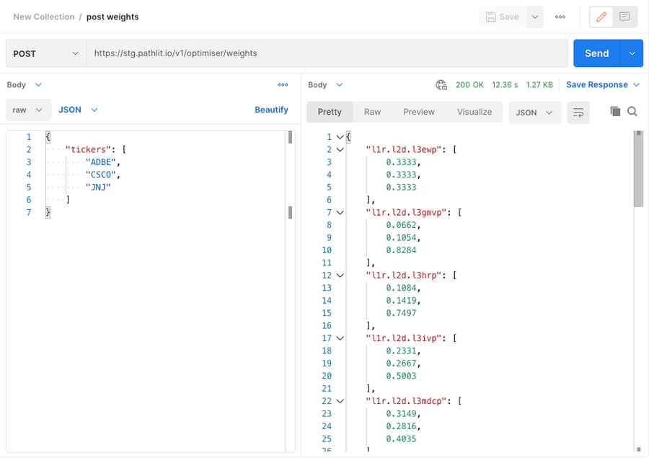This screenshot has width=649, height=458.
Task: Beautify the JSON request body
Action: [x=271, y=110]
